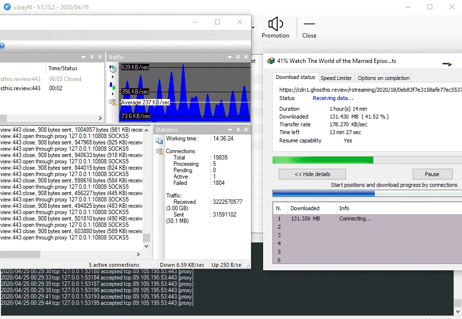Image resolution: width=462 pixels, height=319 pixels.
Task: Click the Total connections value 19835
Action: pos(220,158)
